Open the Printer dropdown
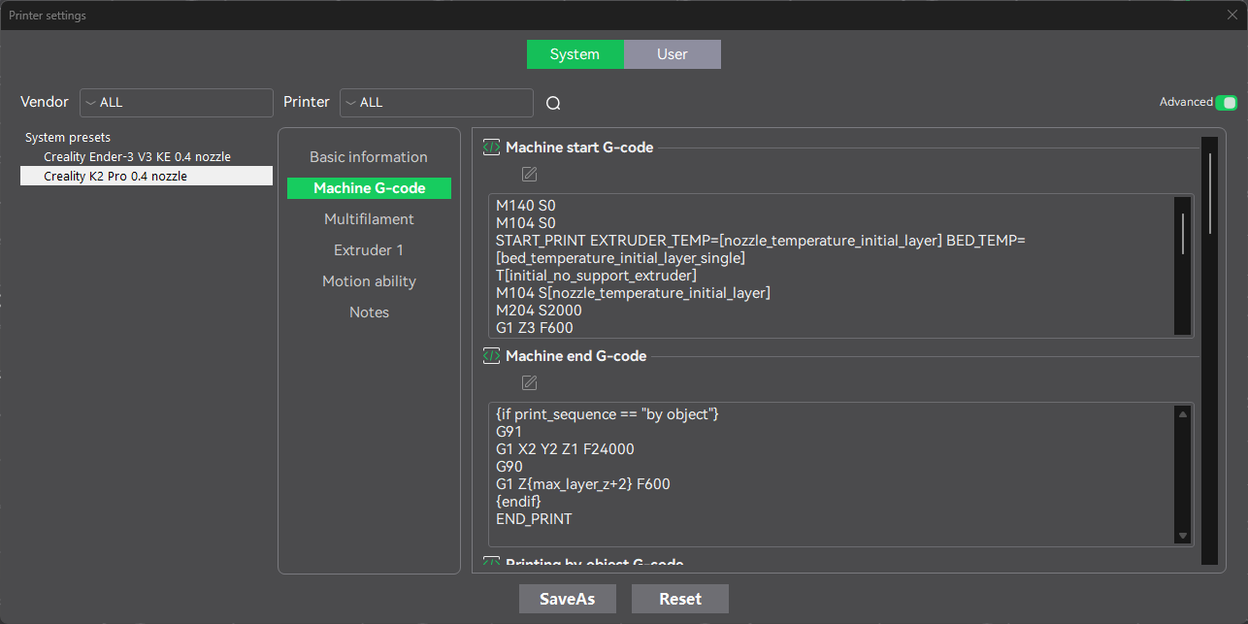This screenshot has width=1248, height=624. pos(436,103)
